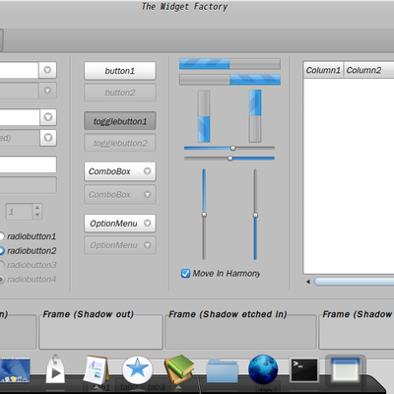Click the 'Frame (Shadow etched in)' label
The image size is (394, 394).
pos(228,314)
